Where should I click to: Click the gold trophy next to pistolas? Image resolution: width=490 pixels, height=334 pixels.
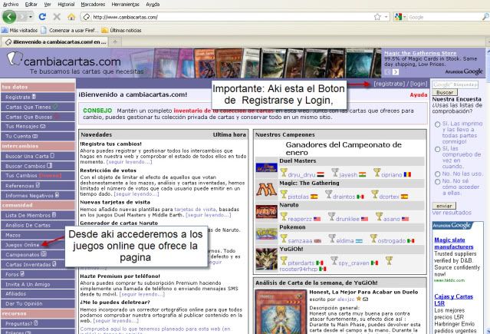284,195
